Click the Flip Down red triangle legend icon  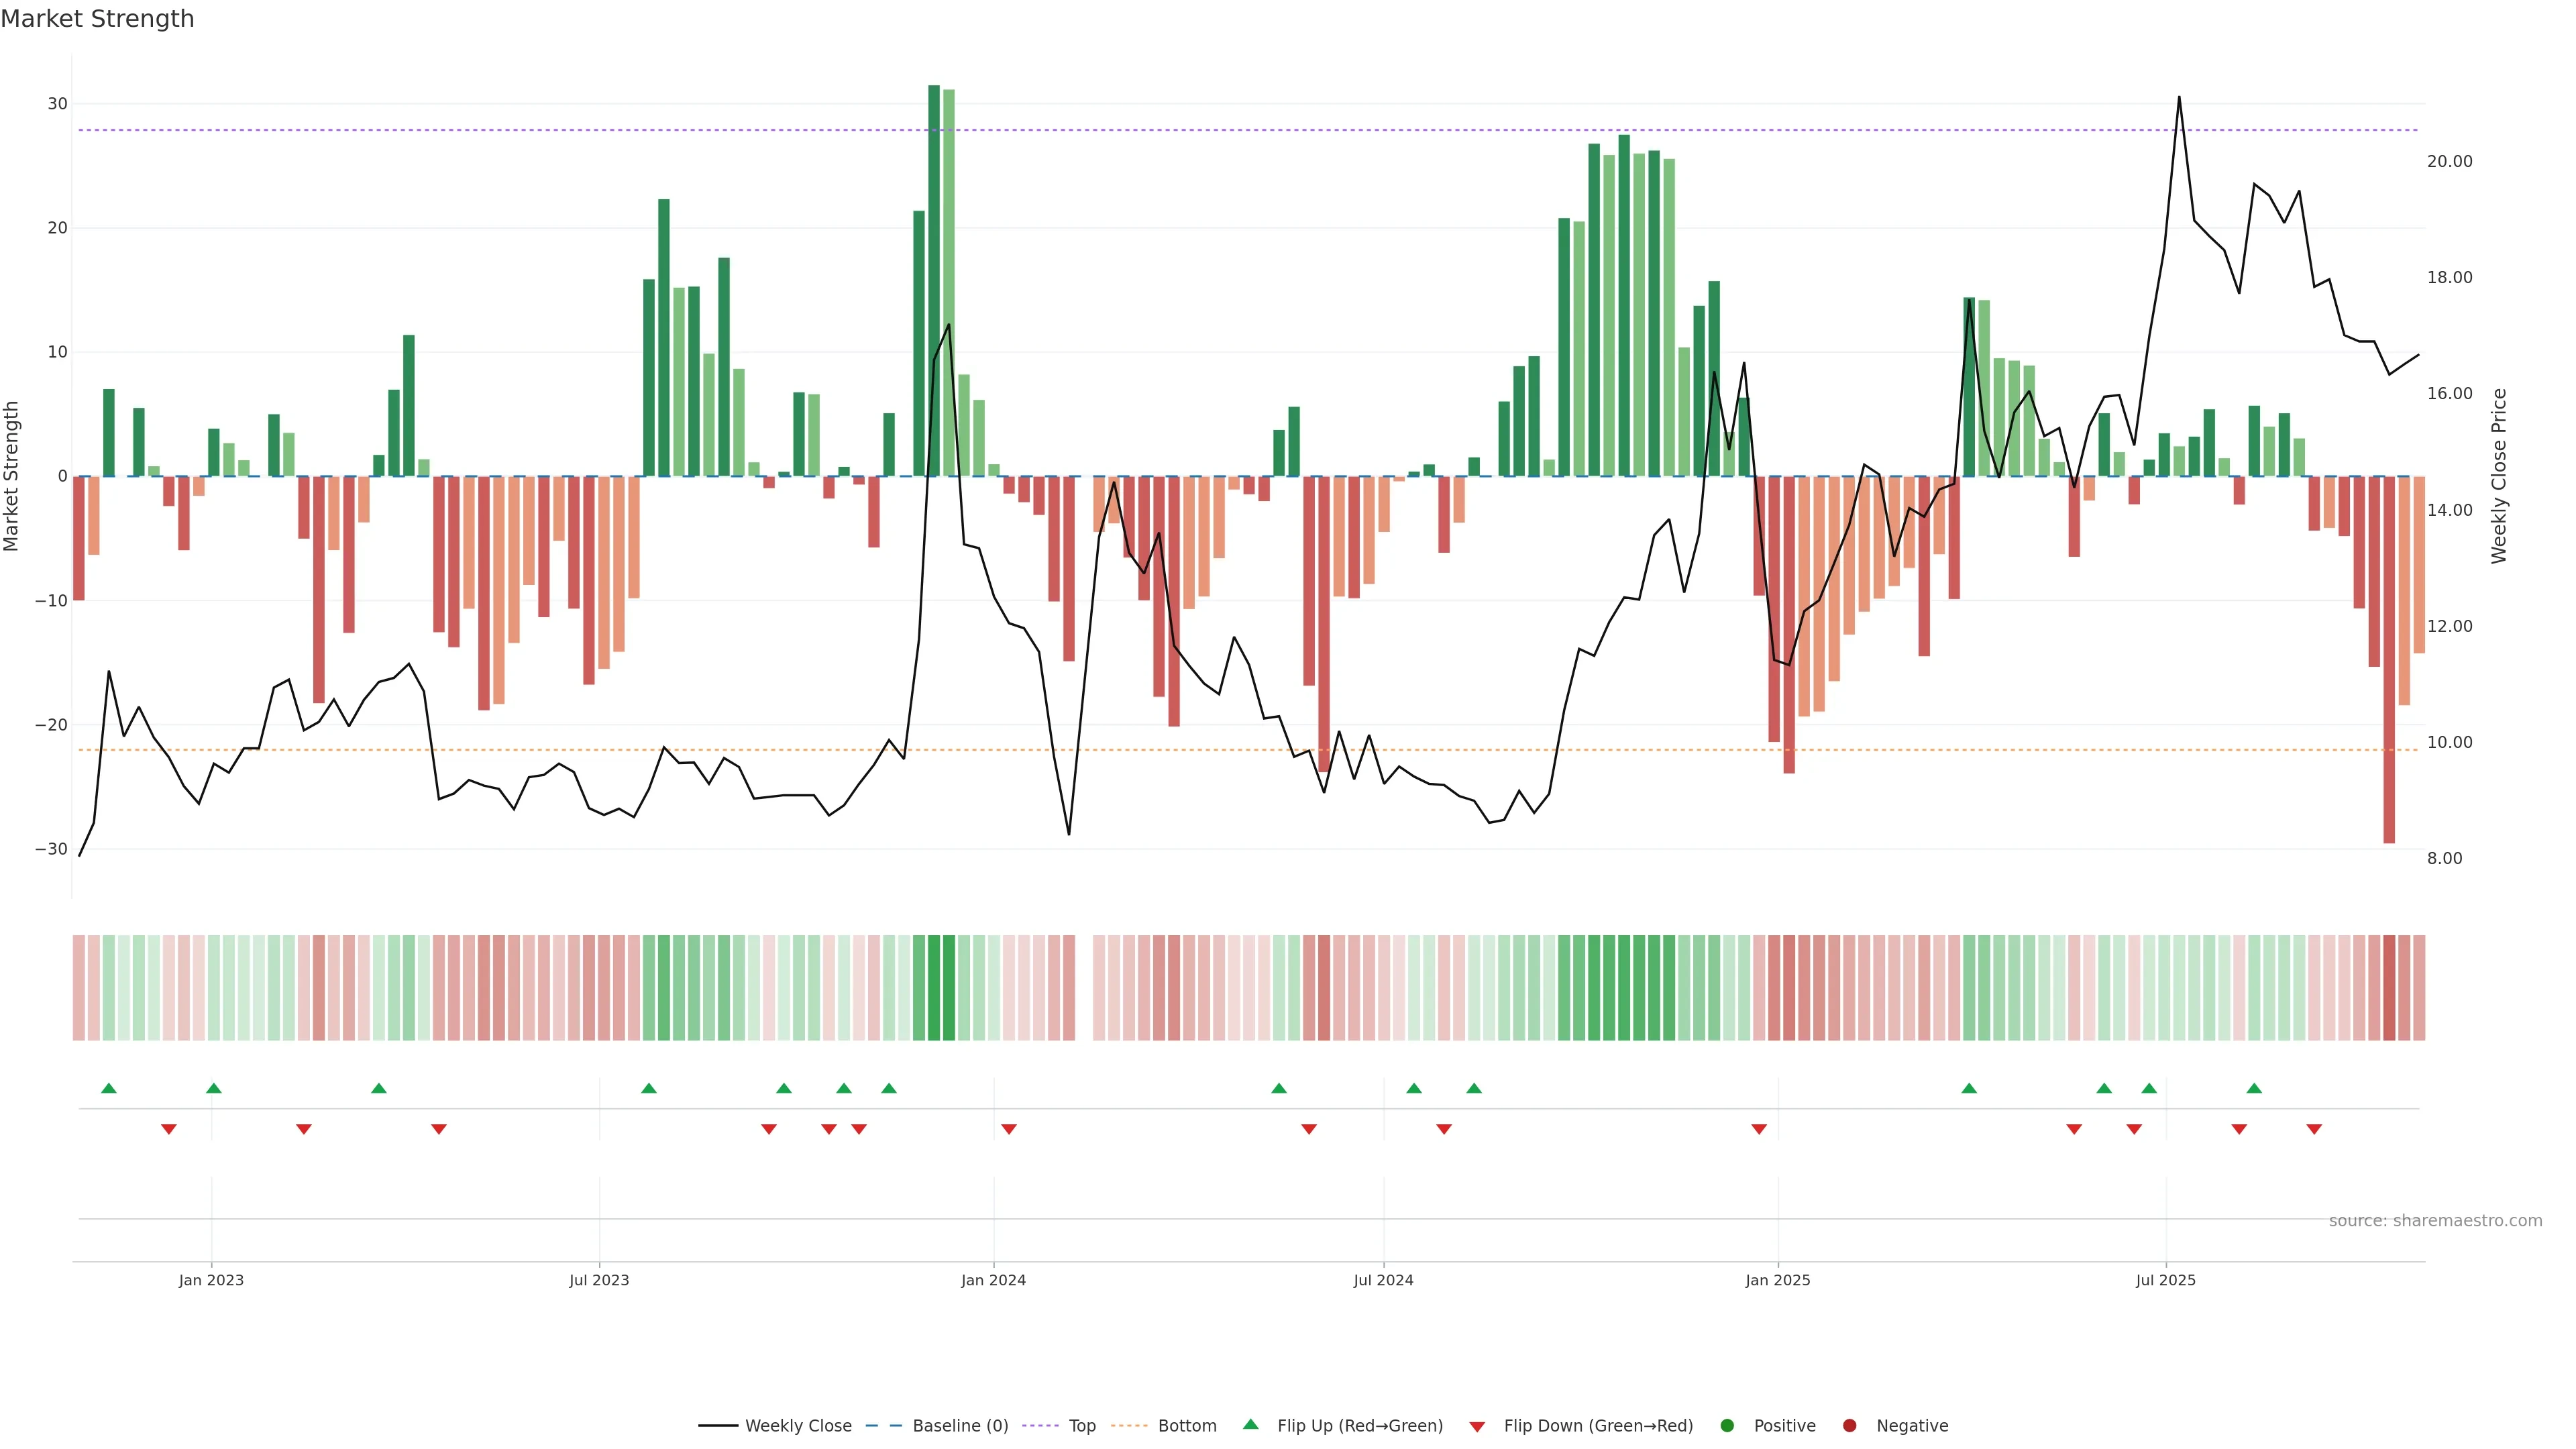1477,1426
